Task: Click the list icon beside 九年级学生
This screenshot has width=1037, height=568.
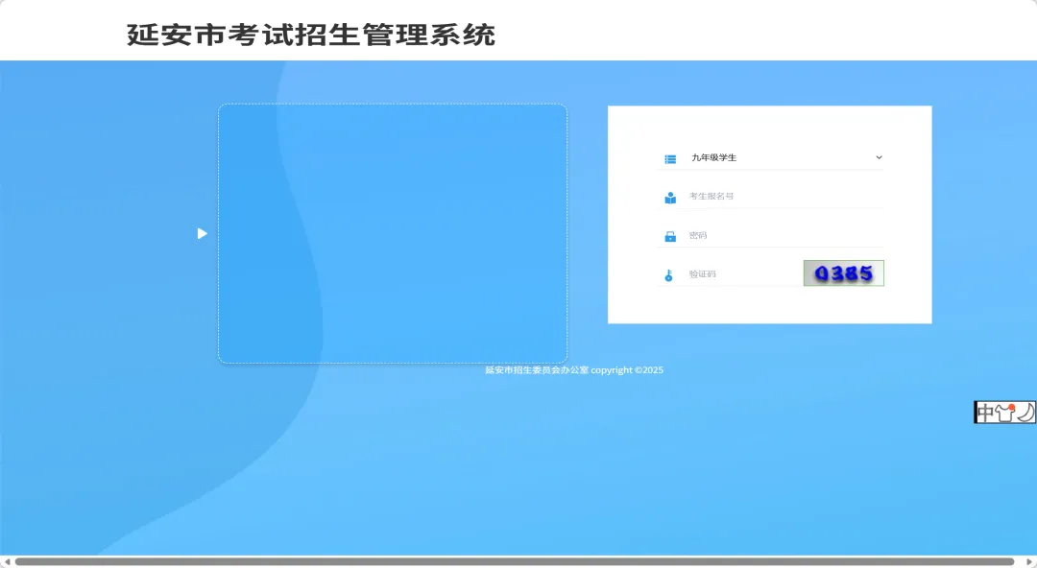Action: (x=670, y=158)
